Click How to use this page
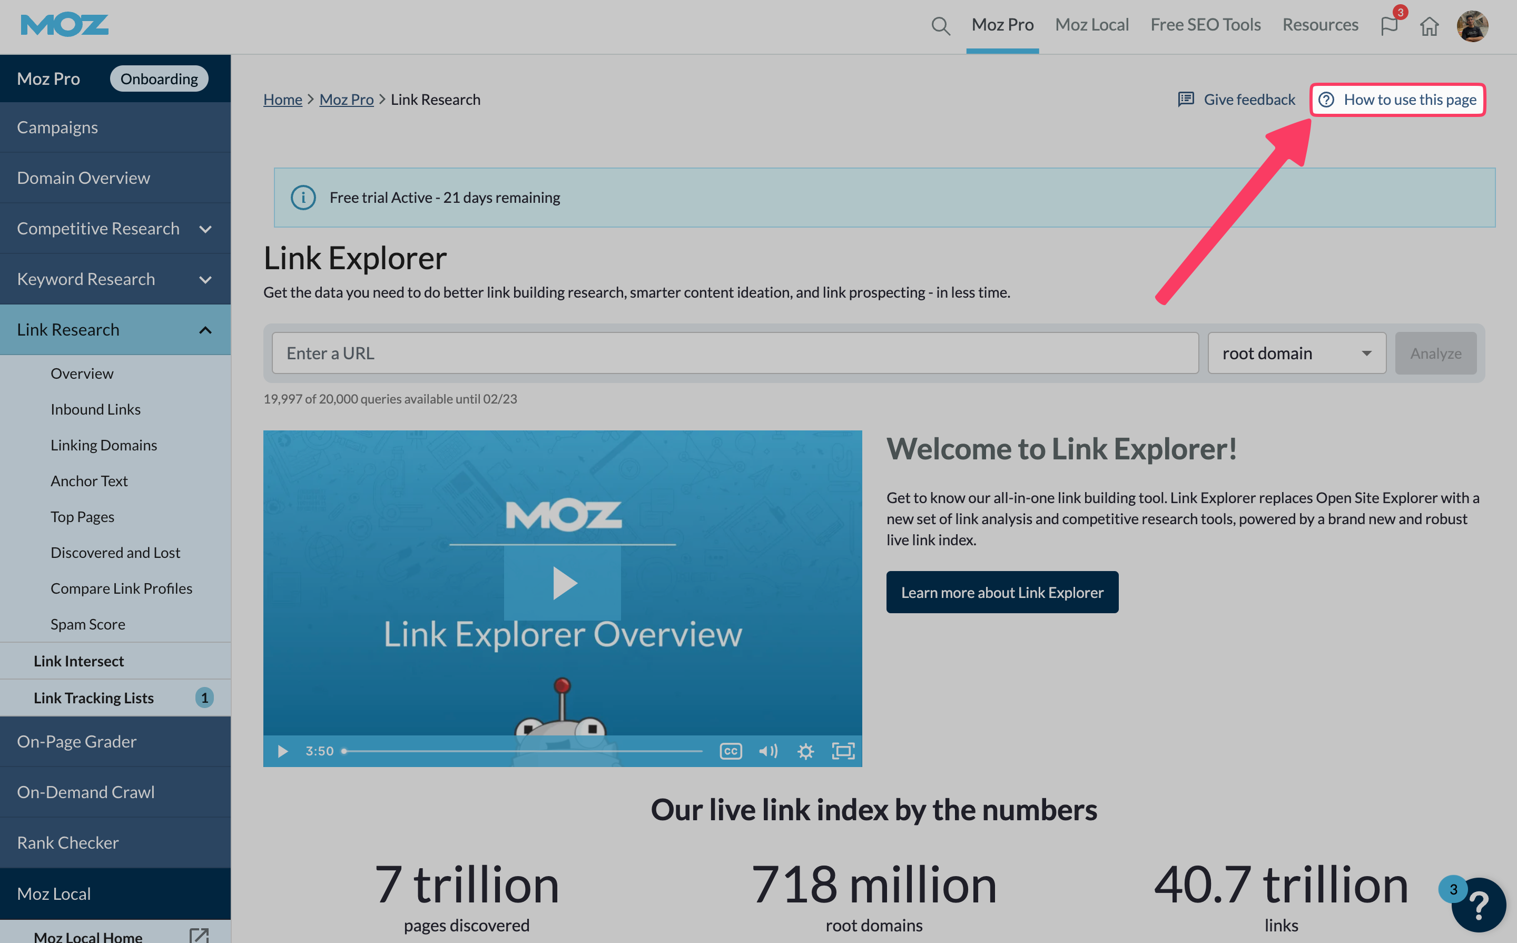 point(1398,99)
